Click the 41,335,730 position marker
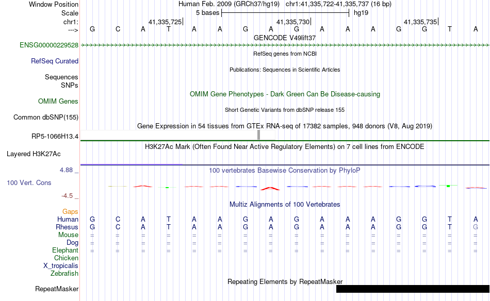490x301 pixels. click(x=293, y=22)
